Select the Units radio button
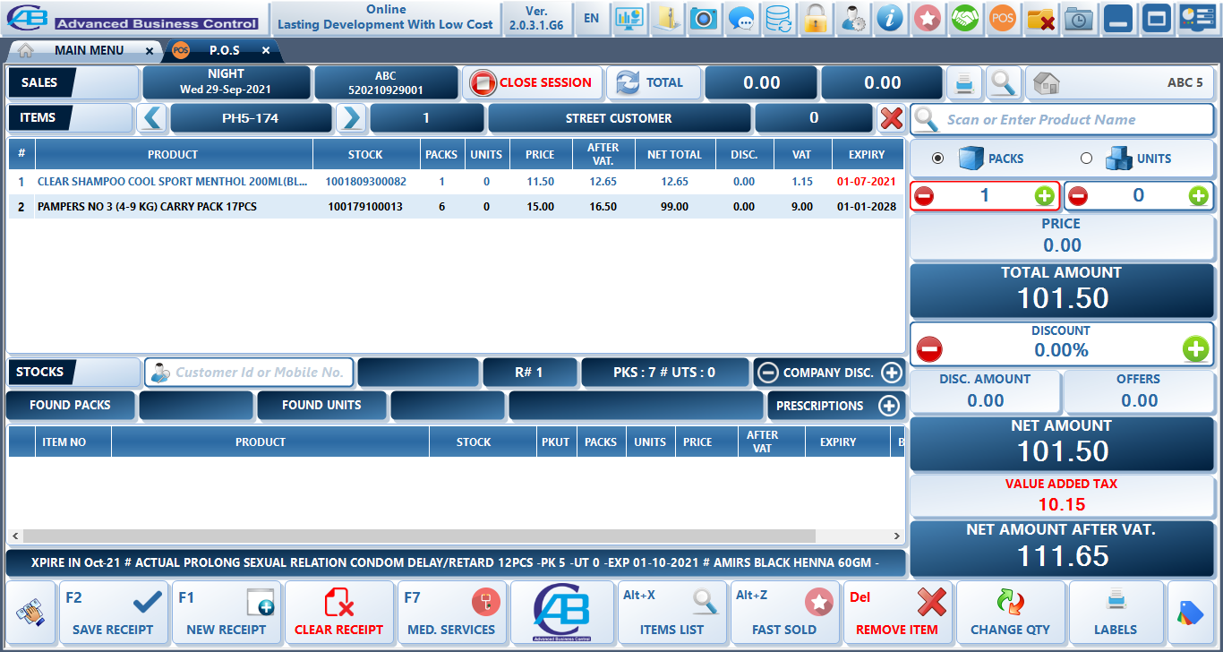This screenshot has height=652, width=1223. (x=1086, y=159)
